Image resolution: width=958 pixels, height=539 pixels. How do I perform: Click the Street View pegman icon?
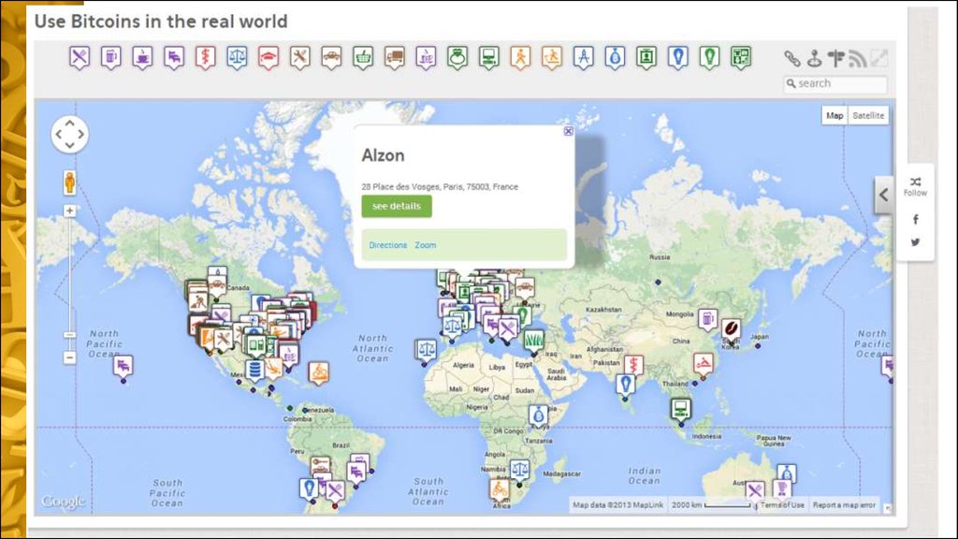pos(69,182)
